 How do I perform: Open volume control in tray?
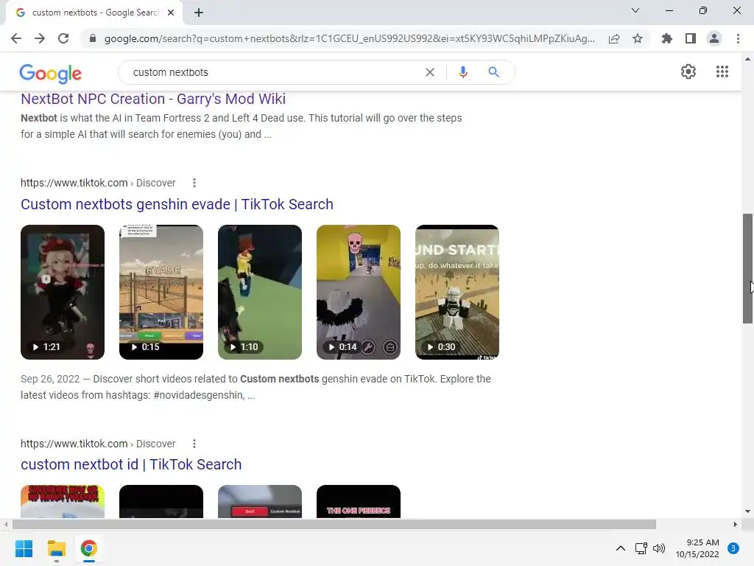659,548
